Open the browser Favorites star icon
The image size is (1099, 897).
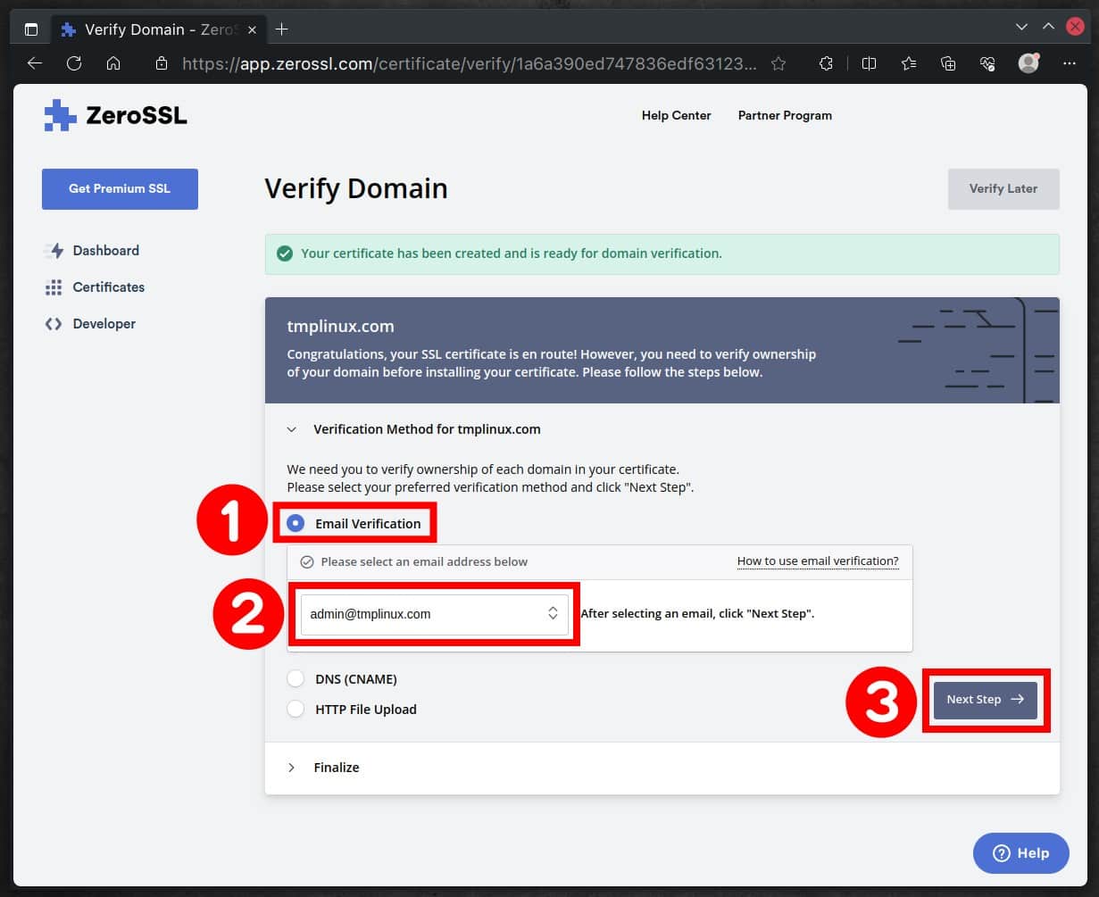coord(778,63)
